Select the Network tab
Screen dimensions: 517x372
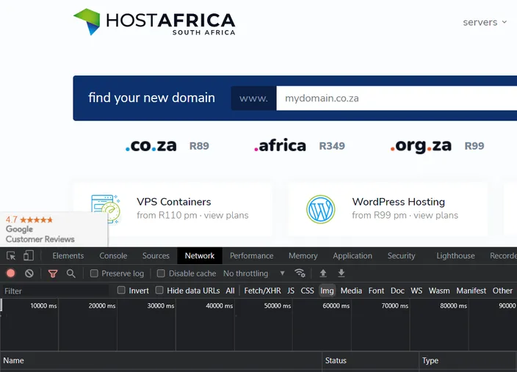tap(200, 255)
